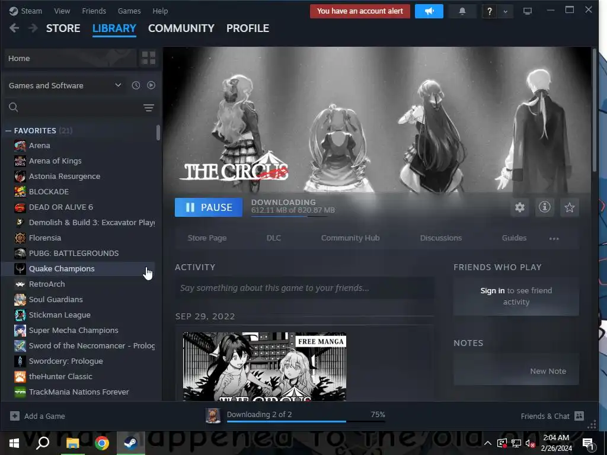
Task: Select TrackMania Nations Forever
Action: [x=80, y=392]
